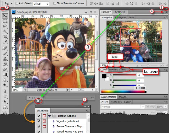Open the Move tool preset picker
Image resolution: width=169 pixels, height=133 pixels.
click(x=11, y=3)
